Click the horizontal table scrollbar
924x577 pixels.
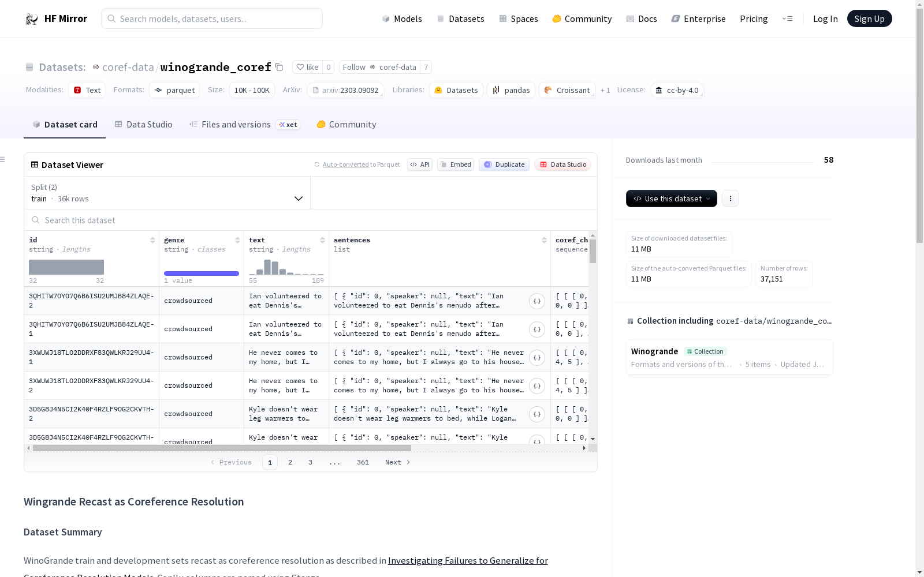point(222,448)
